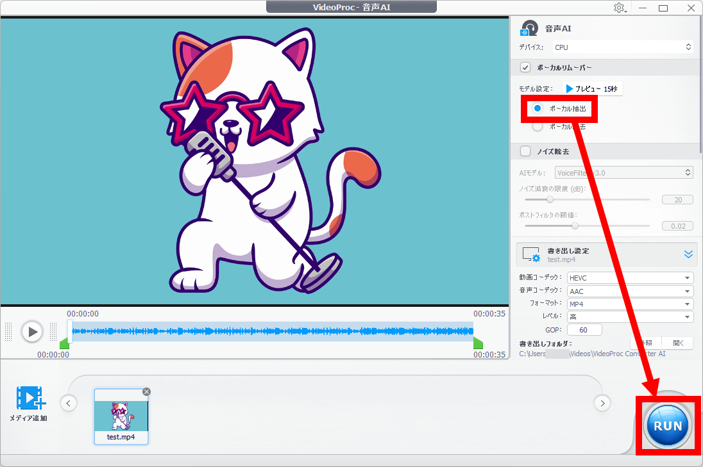
Task: Open the HEVC video codec dropdown
Action: (x=630, y=278)
